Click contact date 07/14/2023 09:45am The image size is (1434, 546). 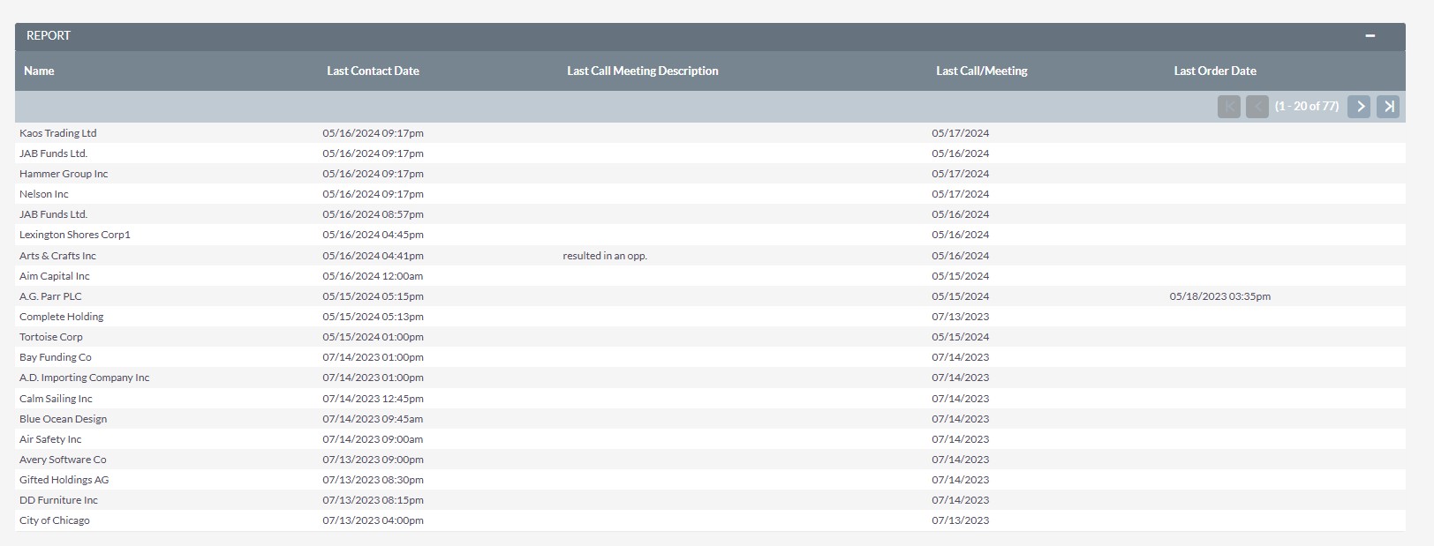(x=373, y=419)
